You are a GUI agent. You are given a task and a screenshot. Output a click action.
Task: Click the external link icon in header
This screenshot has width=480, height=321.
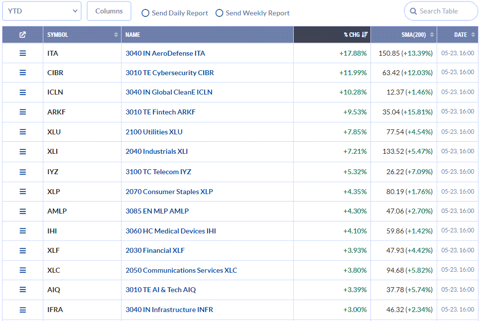click(22, 34)
